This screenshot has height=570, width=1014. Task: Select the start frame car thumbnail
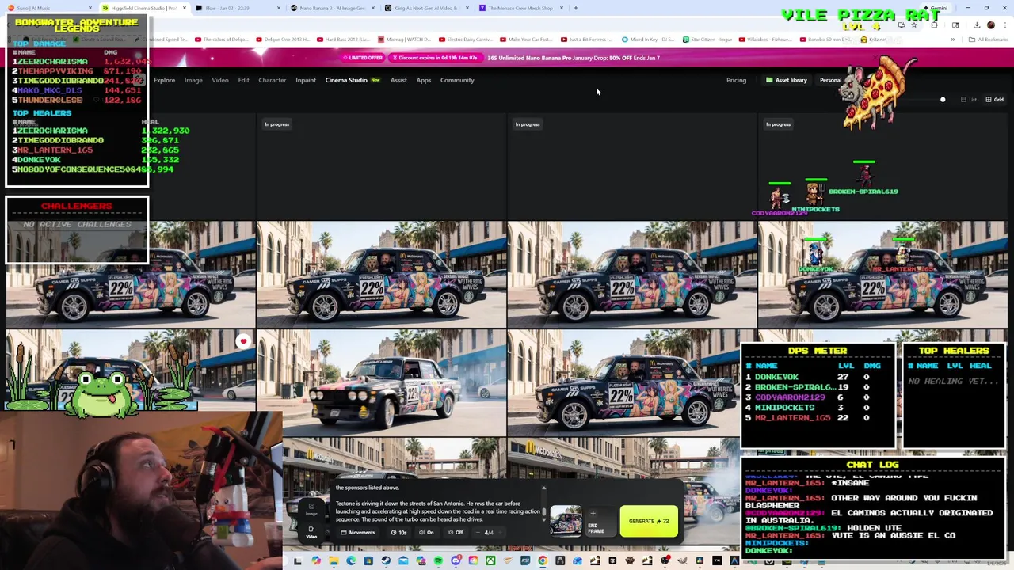566,521
